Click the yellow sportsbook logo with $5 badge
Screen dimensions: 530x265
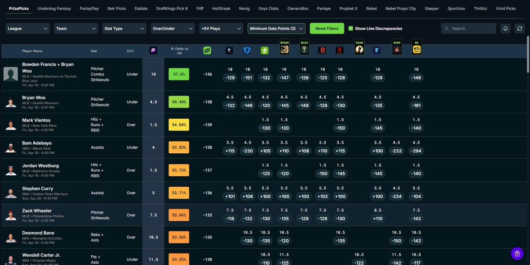[x=416, y=47]
